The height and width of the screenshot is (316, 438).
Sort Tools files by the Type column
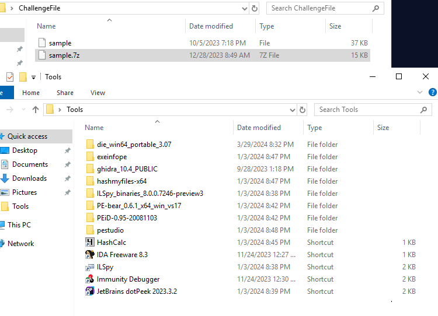pos(315,128)
